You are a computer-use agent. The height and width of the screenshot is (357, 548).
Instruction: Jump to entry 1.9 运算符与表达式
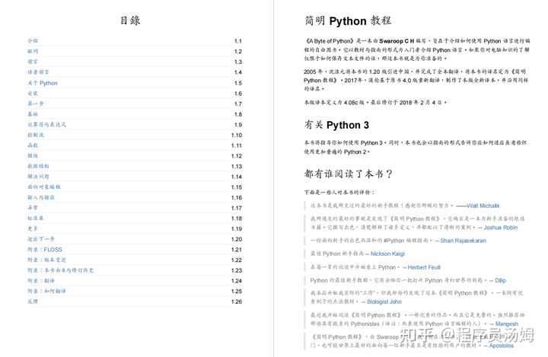pos(46,125)
